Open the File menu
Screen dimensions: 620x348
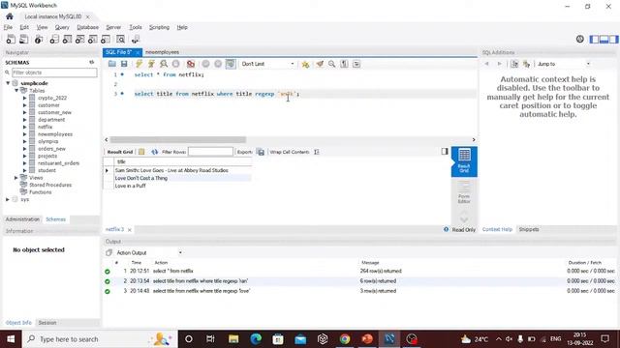point(8,27)
